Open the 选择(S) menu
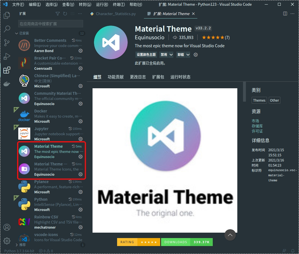Image resolution: width=299 pixels, height=254 pixels. click(x=51, y=4)
